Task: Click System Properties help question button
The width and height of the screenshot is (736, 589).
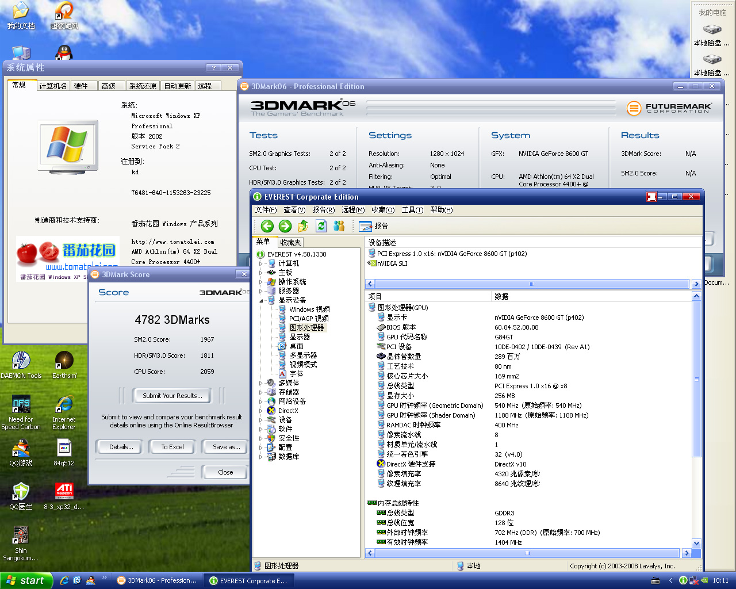Action: 214,68
